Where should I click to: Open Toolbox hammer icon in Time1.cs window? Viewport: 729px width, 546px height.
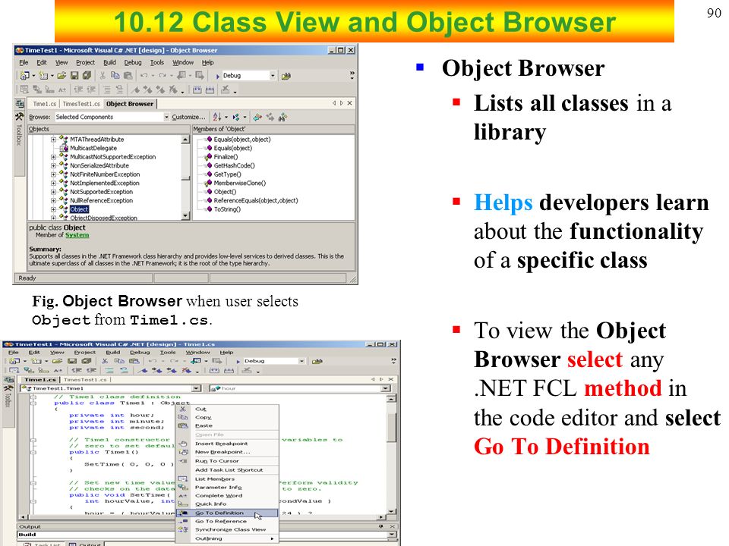(x=8, y=388)
